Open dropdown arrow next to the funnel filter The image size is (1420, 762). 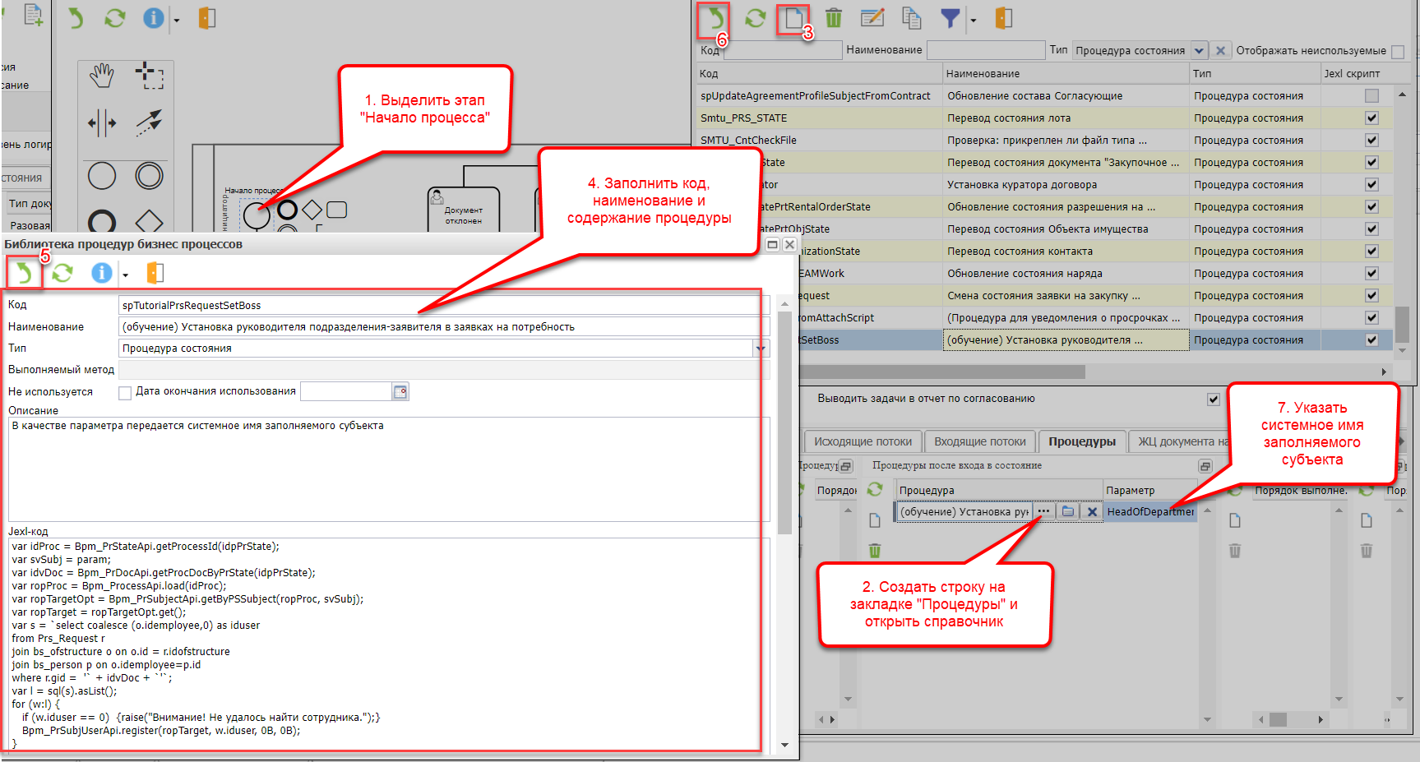coord(973,20)
